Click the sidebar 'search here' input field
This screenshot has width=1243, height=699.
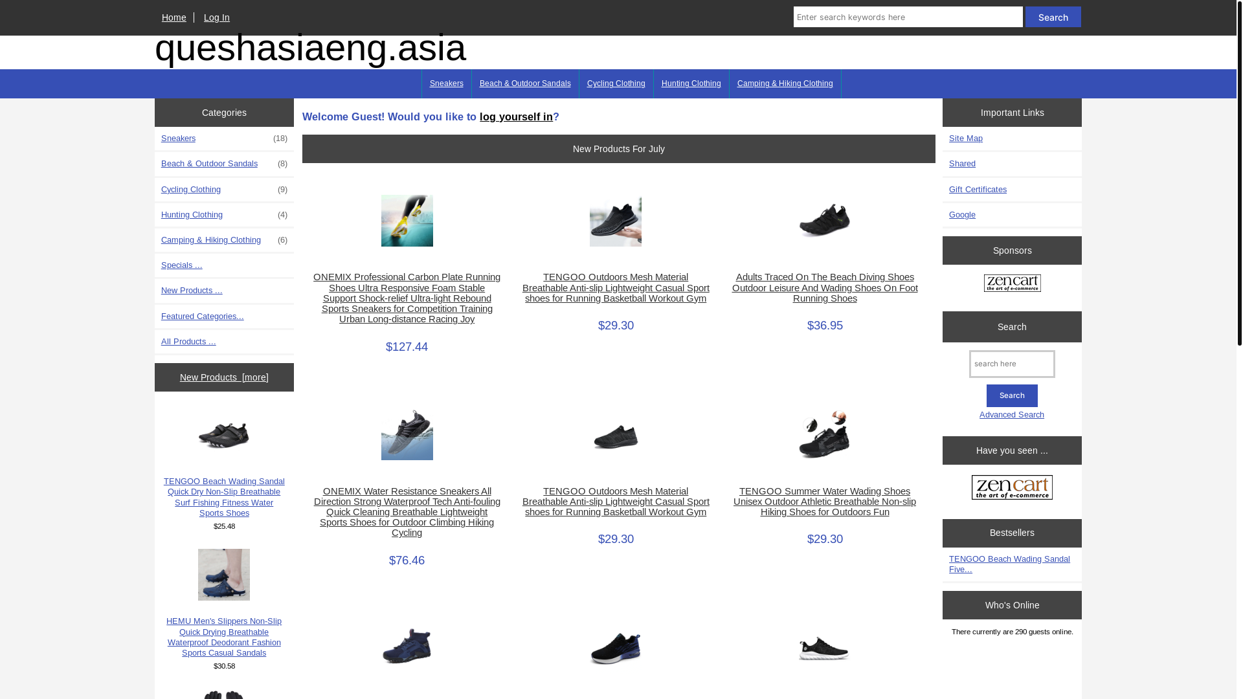1012,364
